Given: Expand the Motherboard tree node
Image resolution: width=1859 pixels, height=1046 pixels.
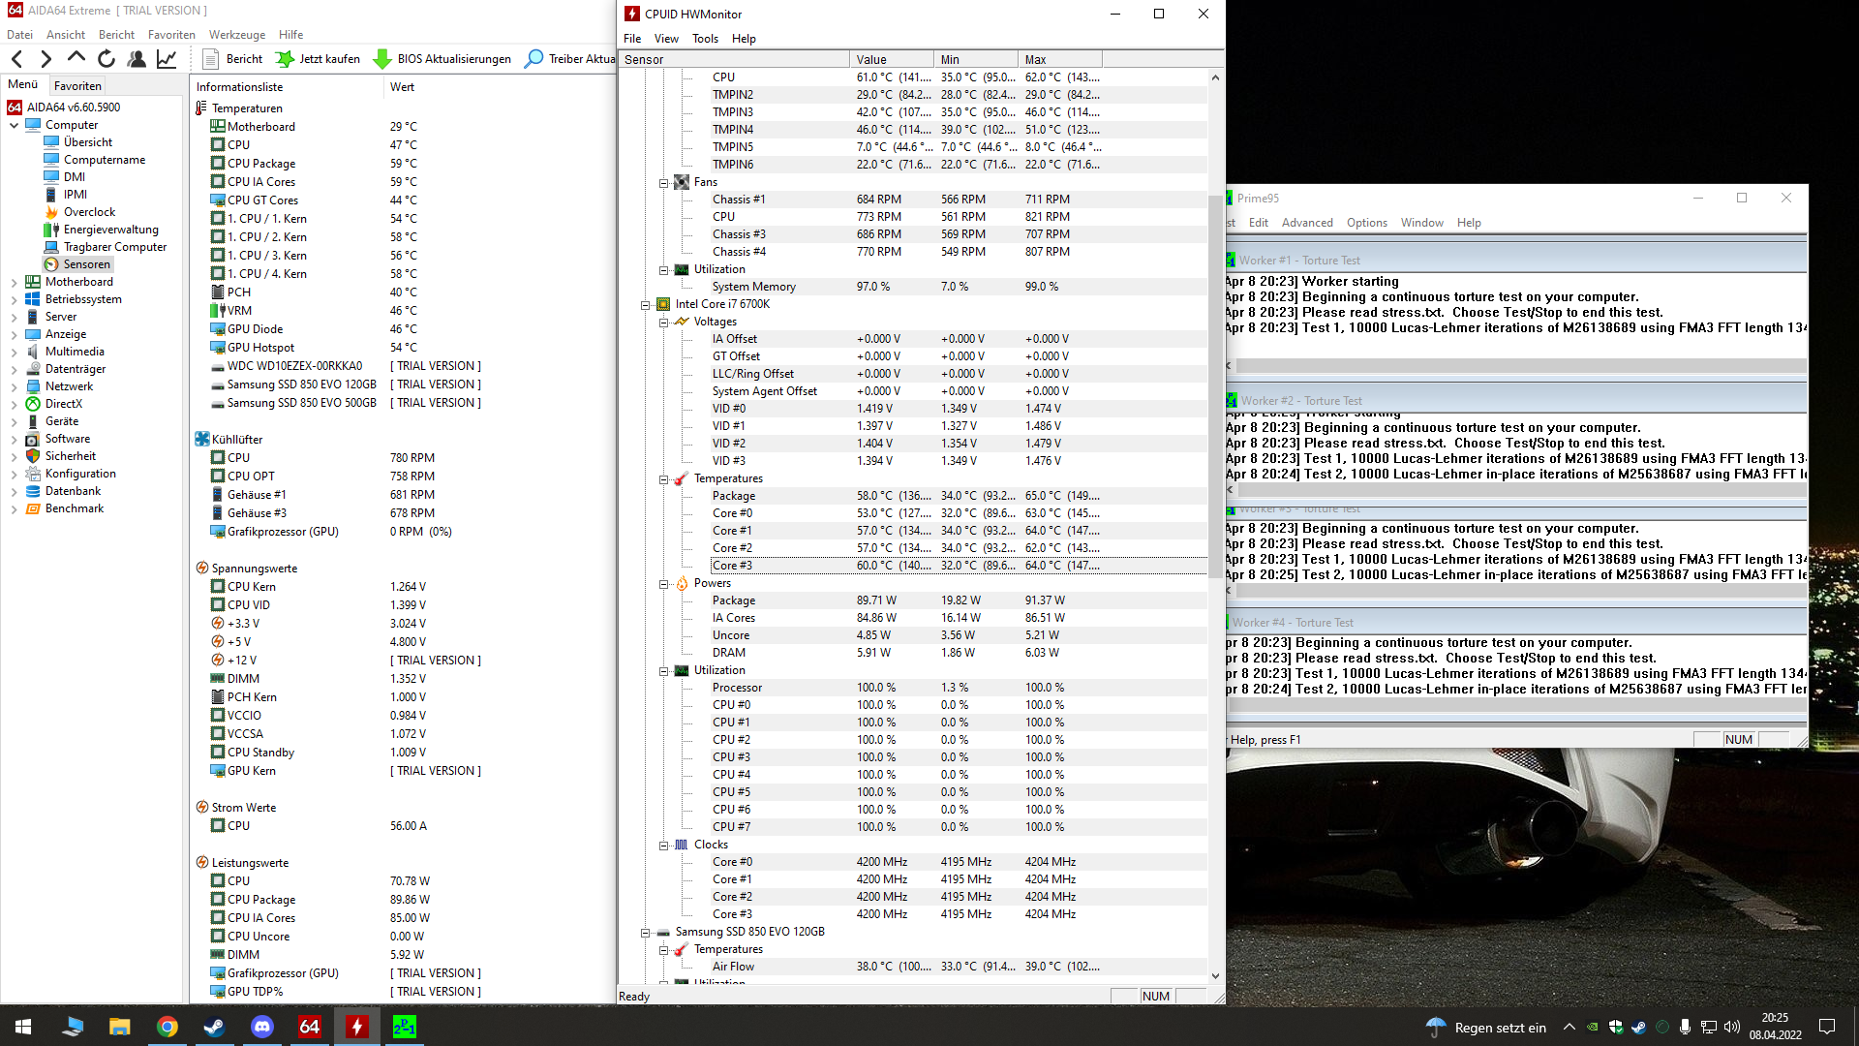Looking at the screenshot, I should tap(14, 282).
